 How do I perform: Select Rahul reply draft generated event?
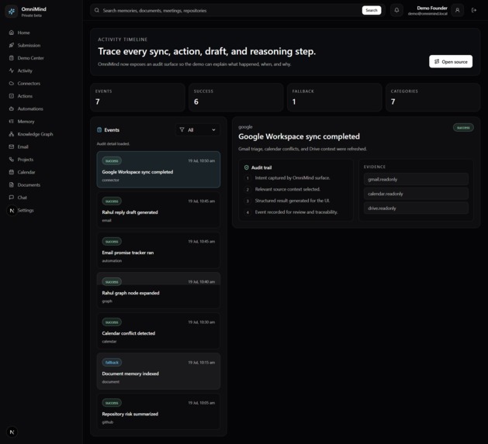point(158,210)
